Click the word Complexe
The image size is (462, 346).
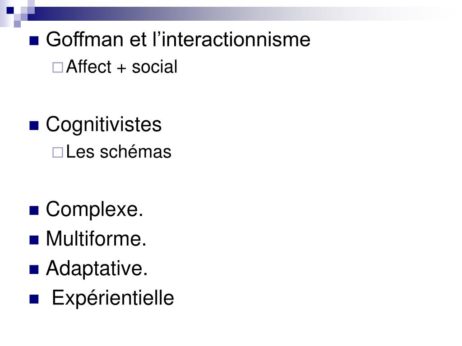(94, 209)
